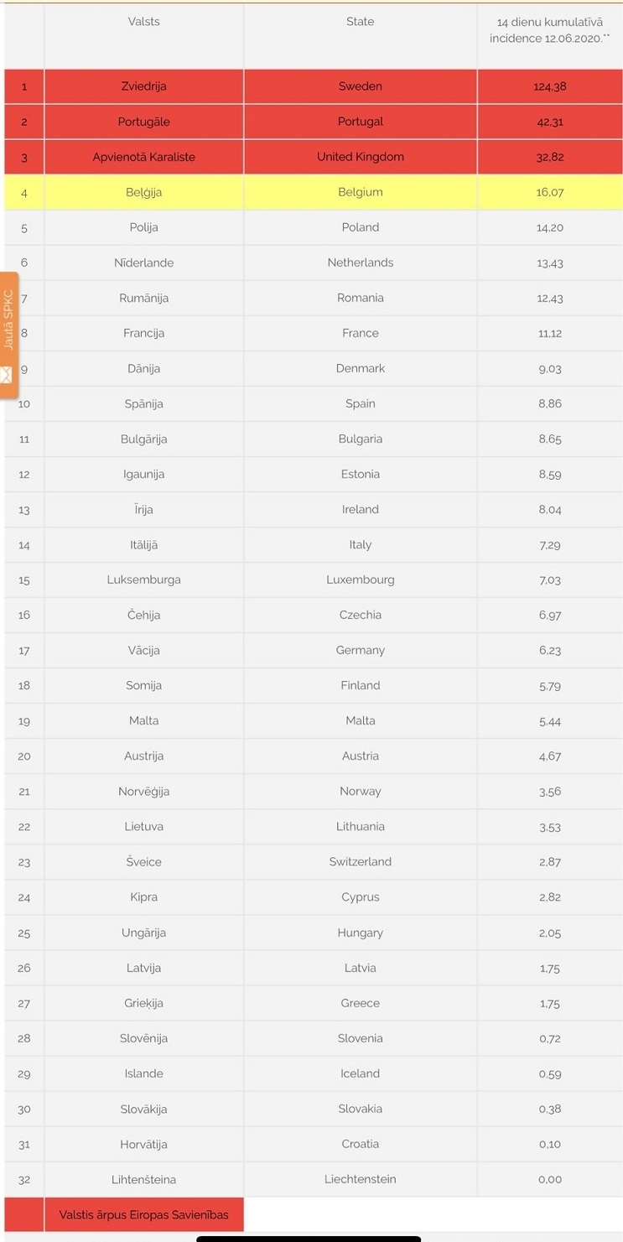Click the Liechtenstein cell

tap(361, 1179)
